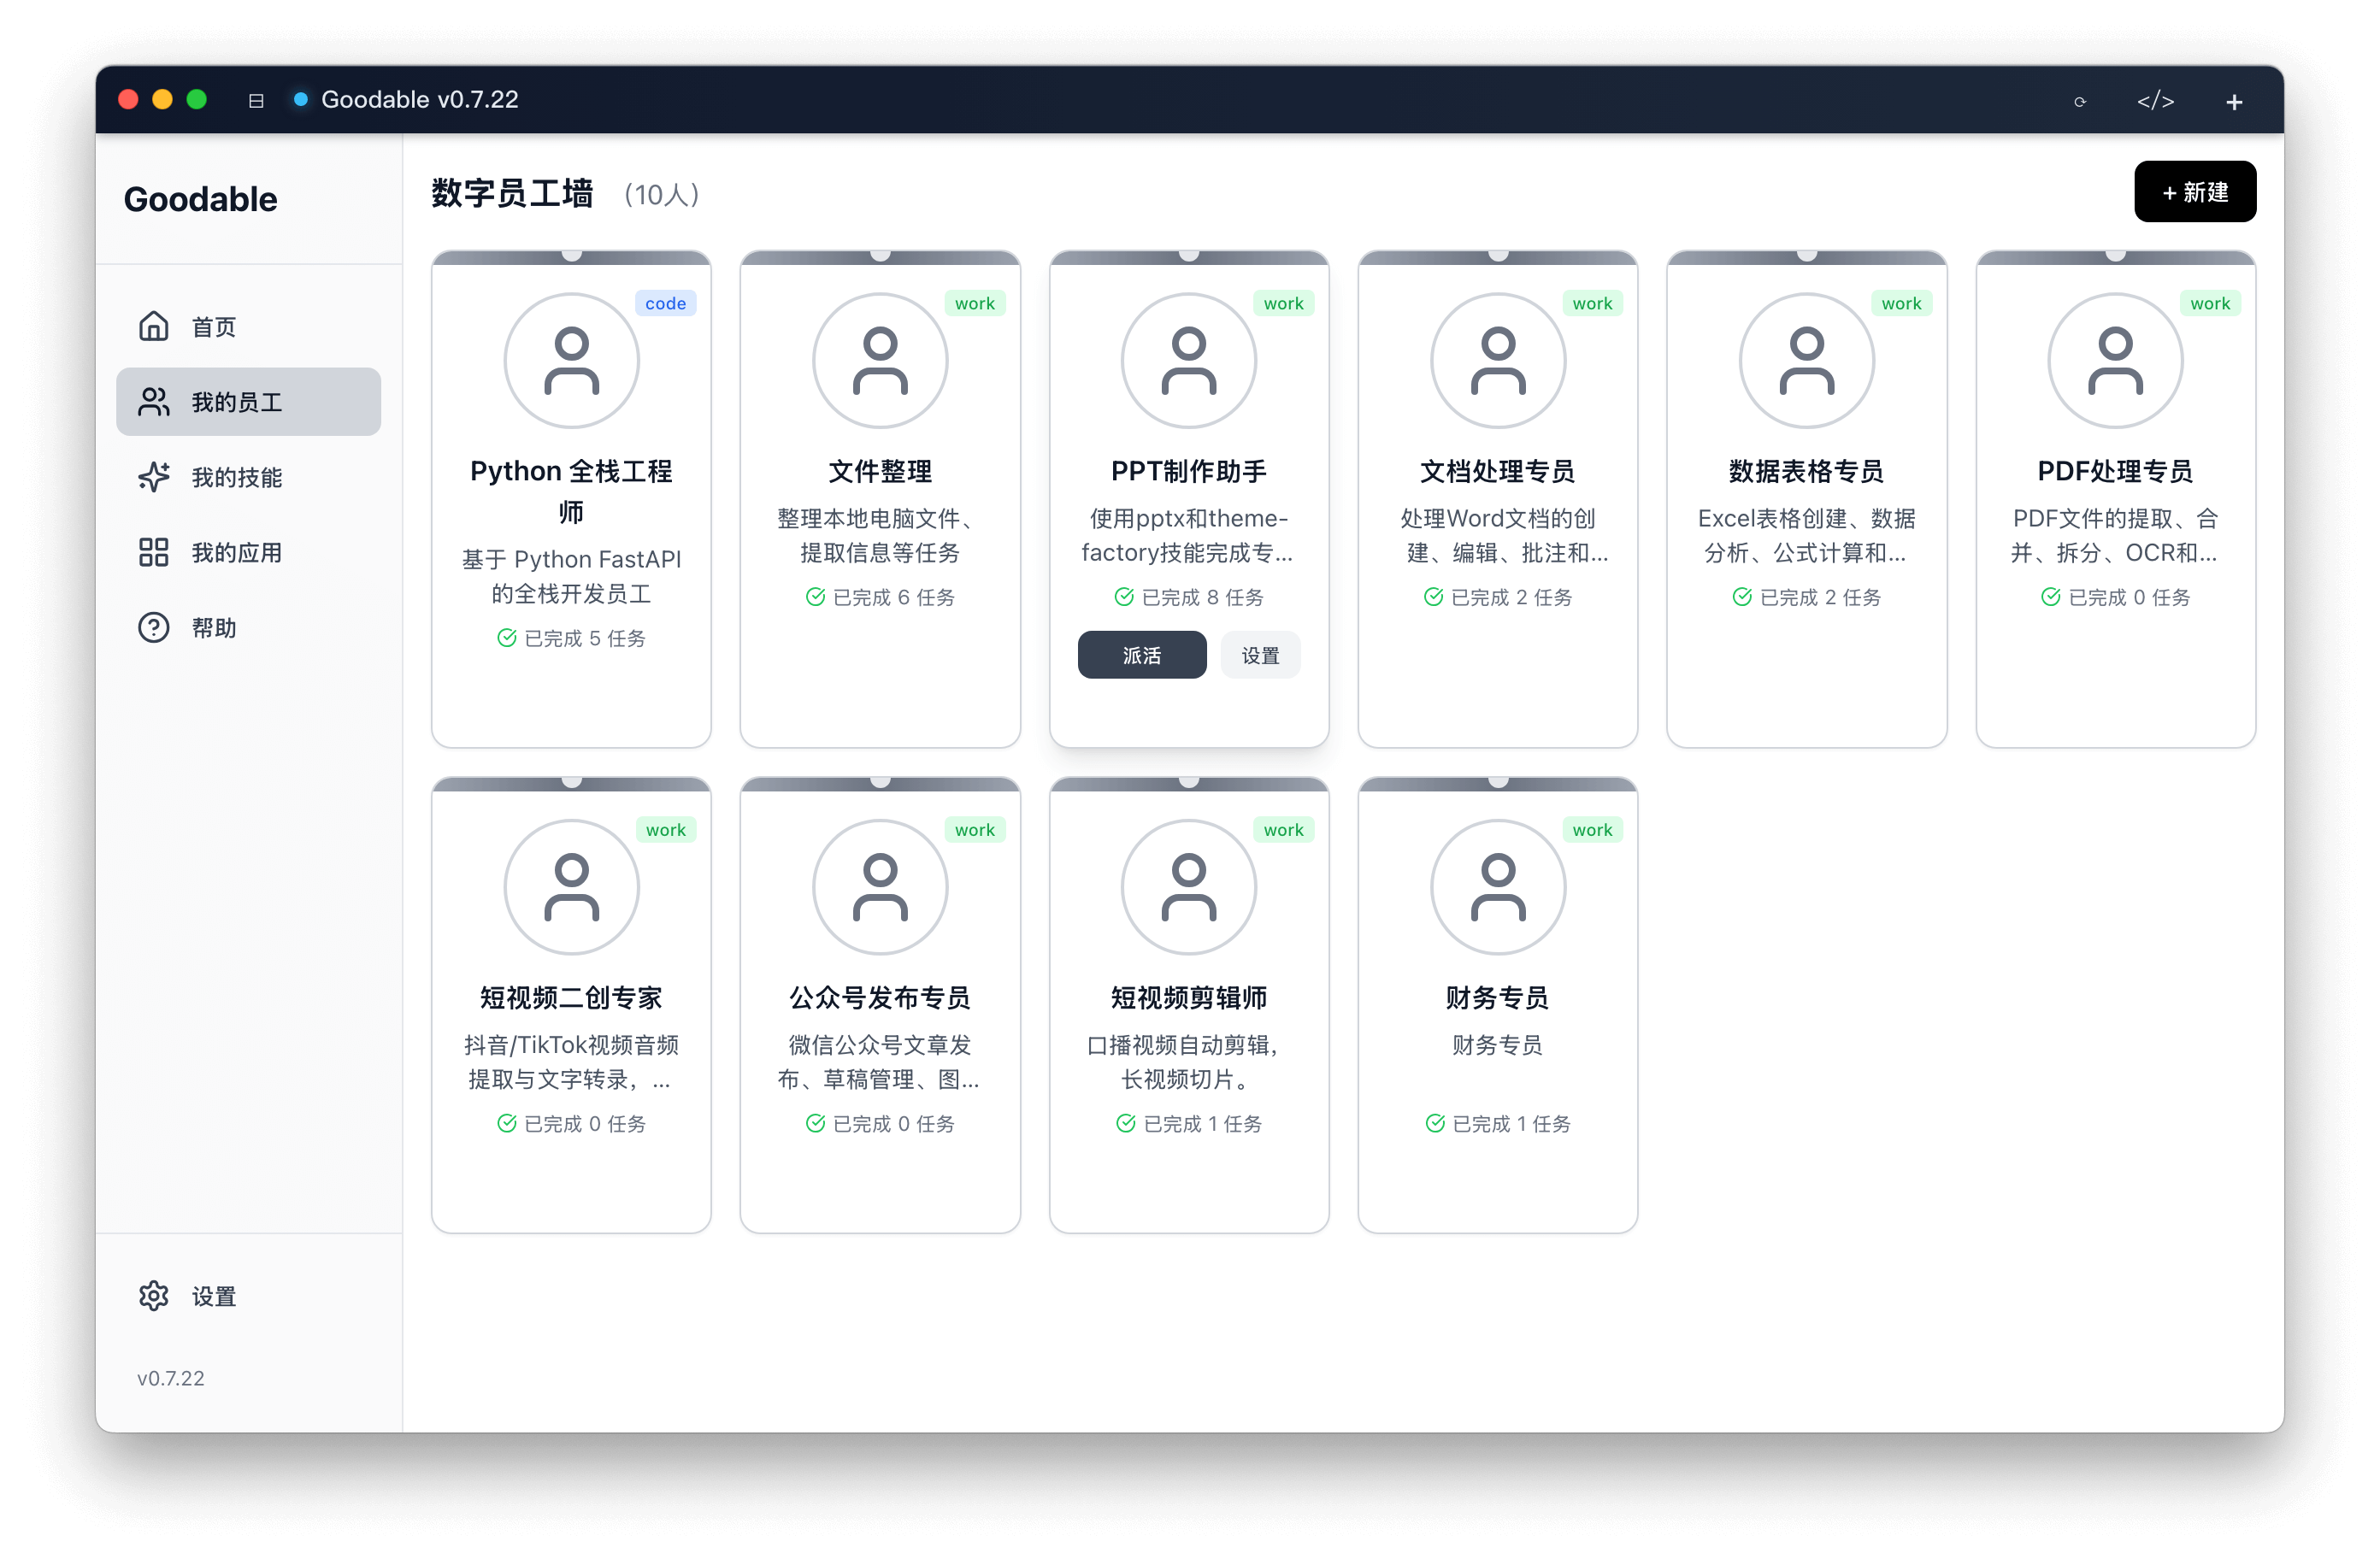The image size is (2380, 1559).
Task: Click the home icon in the sidebar
Action: pos(153,326)
